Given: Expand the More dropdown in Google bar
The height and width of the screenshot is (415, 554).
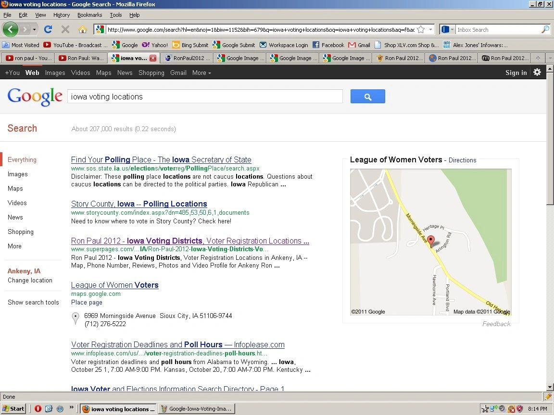Looking at the screenshot, I should [x=201, y=73].
